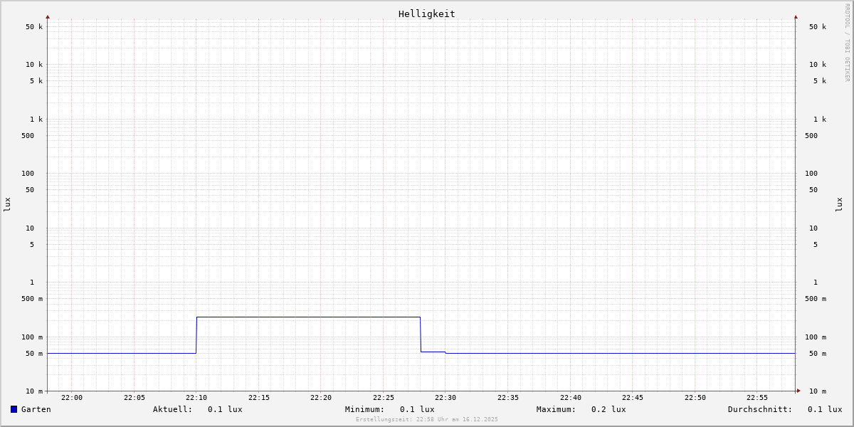Click the 0.2 lux maximum value

click(x=608, y=409)
